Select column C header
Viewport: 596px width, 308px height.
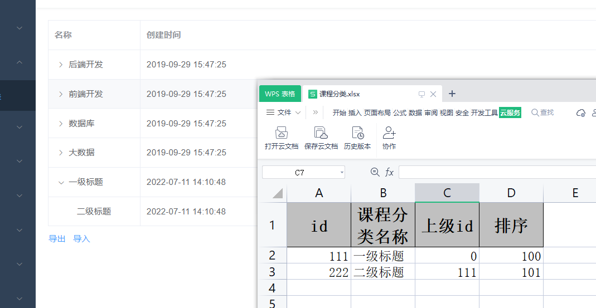tap(447, 193)
